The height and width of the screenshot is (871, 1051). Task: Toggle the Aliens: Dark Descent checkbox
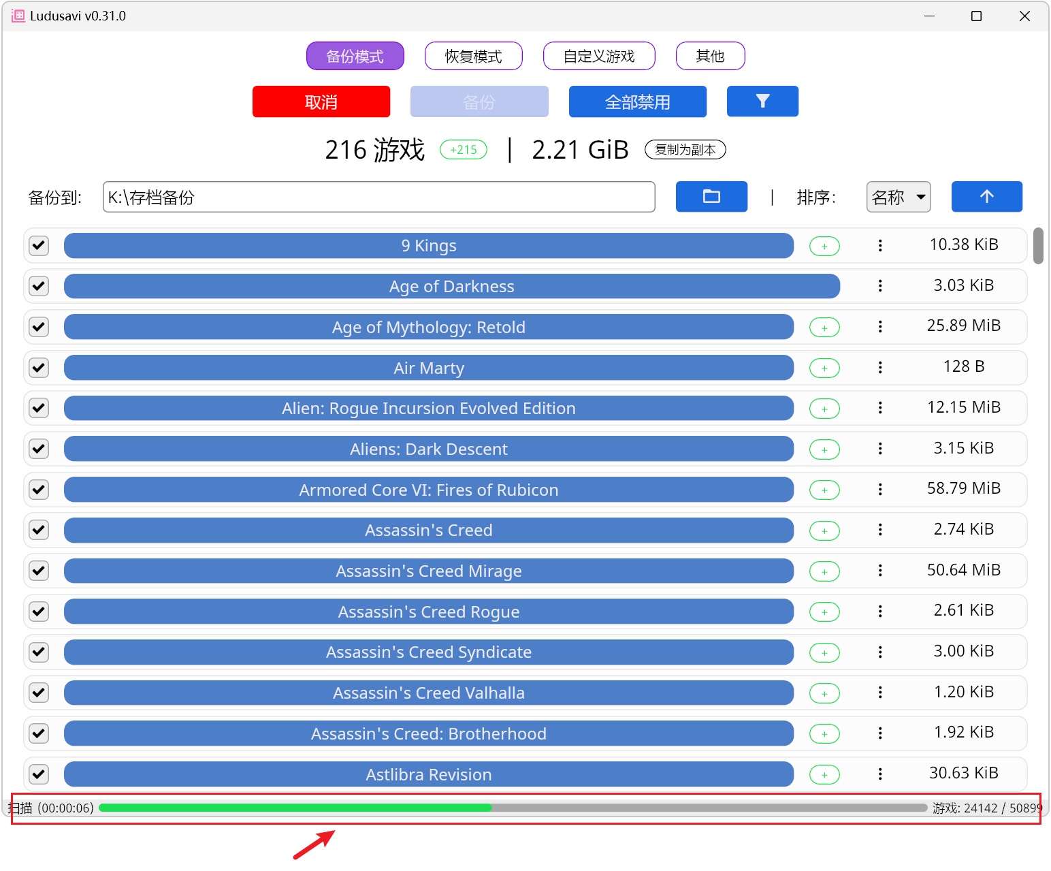pos(39,449)
